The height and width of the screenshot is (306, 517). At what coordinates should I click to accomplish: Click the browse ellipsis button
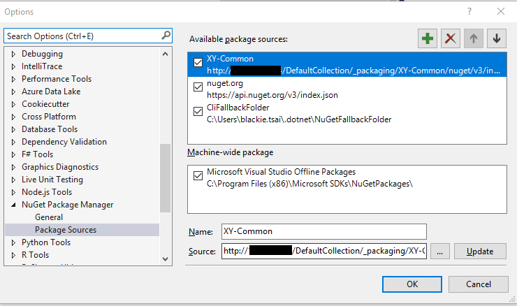439,251
